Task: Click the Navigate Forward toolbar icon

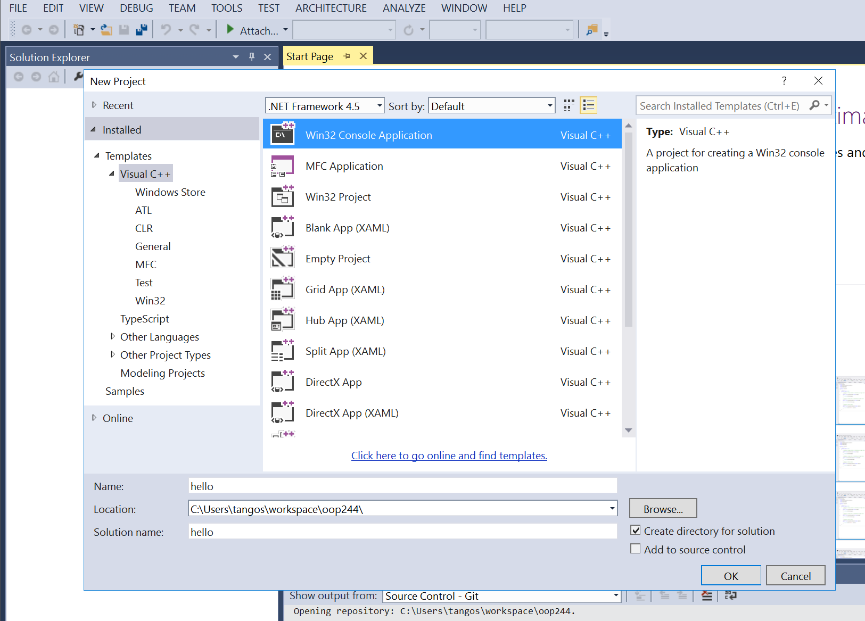Action: pyautogui.click(x=54, y=30)
